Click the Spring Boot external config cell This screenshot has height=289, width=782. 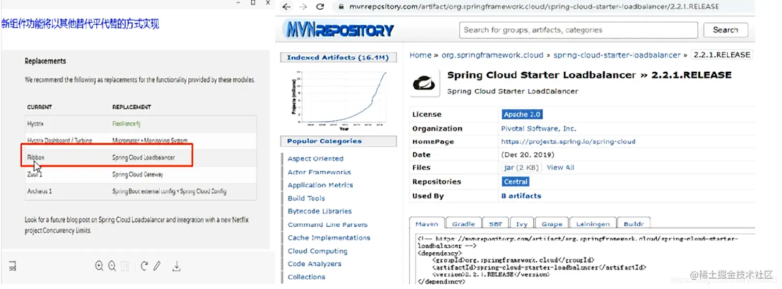(x=169, y=191)
